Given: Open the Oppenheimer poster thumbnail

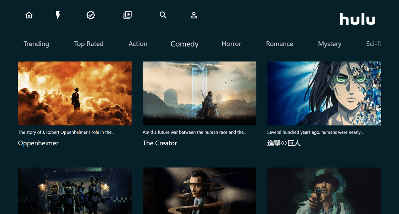Looking at the screenshot, I should coord(75,93).
